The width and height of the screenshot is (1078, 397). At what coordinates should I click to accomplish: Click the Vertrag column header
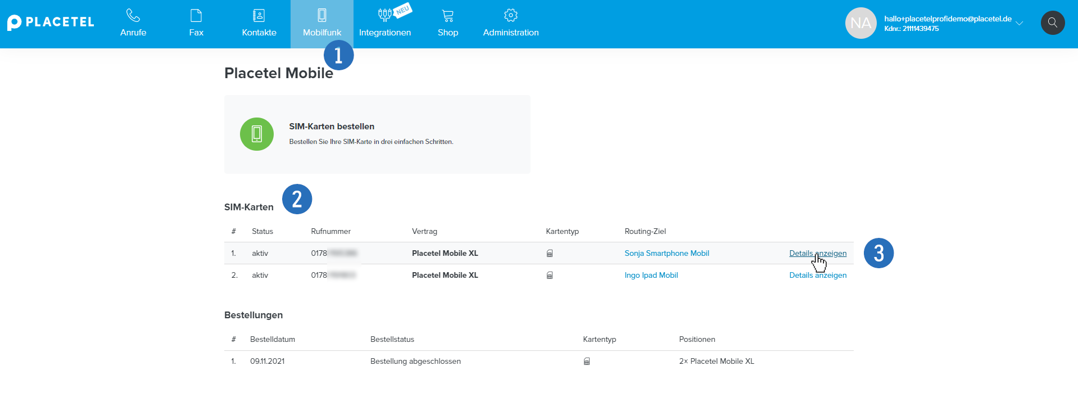(424, 232)
